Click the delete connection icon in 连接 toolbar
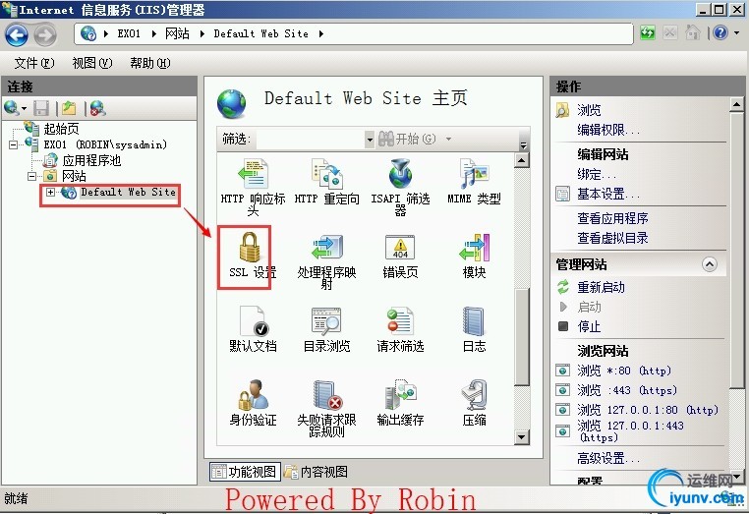Viewport: 749px width, 514px height. 97,108
